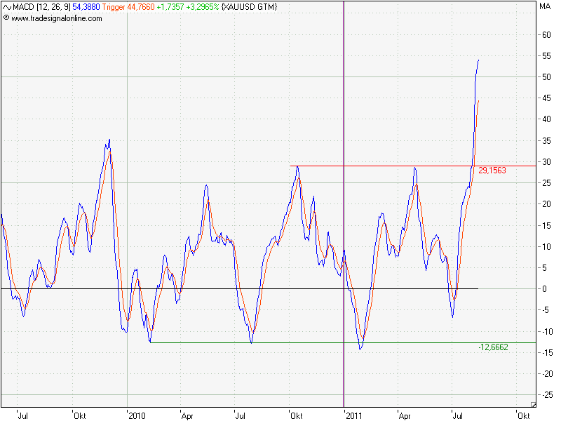This screenshot has height=421, width=561.
Task: Click the red 29,1563 resistance level label
Action: tap(492, 171)
